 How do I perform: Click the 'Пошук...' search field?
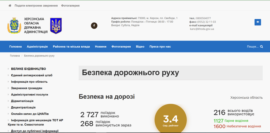click(x=252, y=47)
